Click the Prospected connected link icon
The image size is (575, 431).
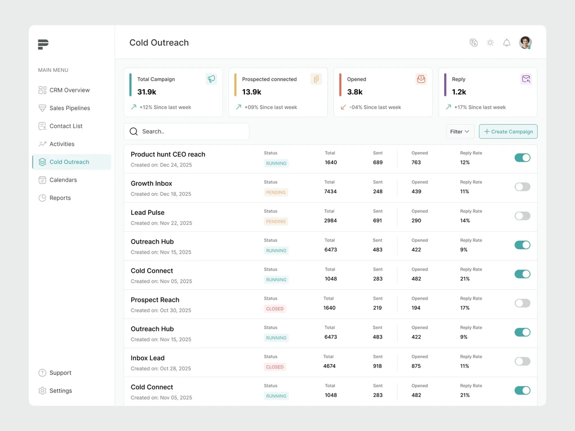point(316,79)
